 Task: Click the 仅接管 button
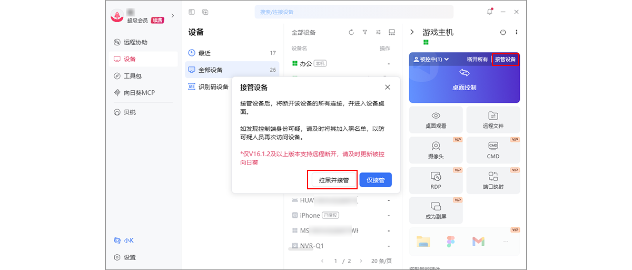pyautogui.click(x=376, y=180)
